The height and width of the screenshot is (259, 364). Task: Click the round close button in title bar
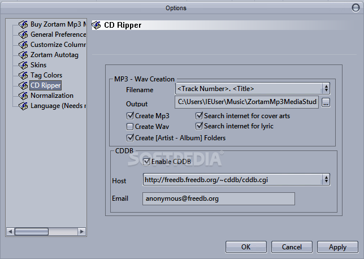pyautogui.click(x=356, y=8)
